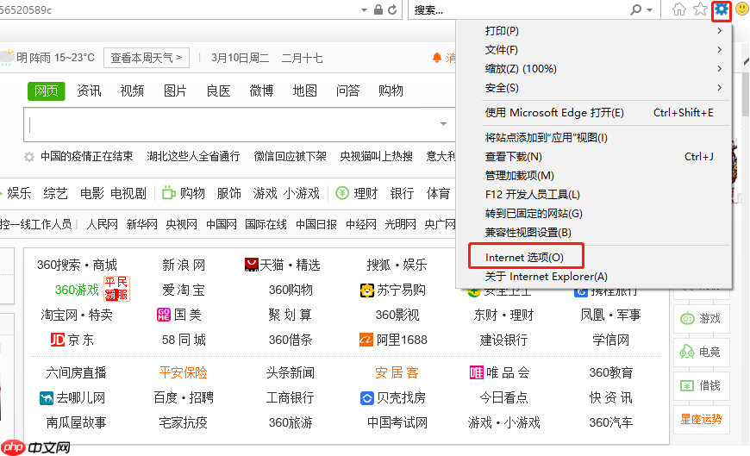Click the hot search gear settings icon
This screenshot has width=750, height=456.
point(29,157)
